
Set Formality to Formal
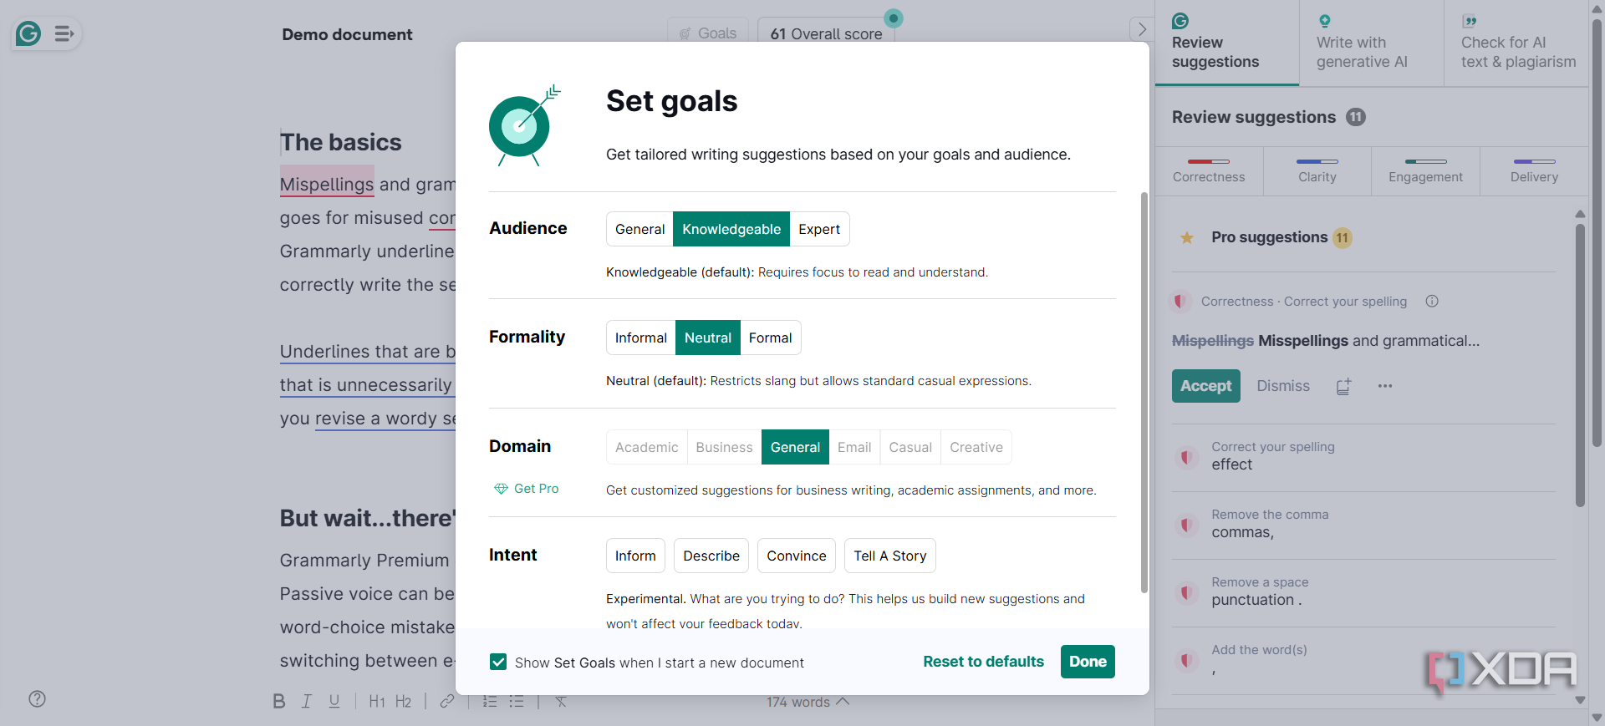[770, 338]
